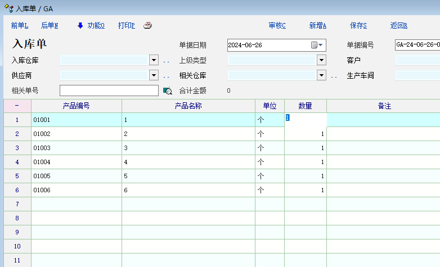The image size is (440, 267).
Task: Click the ellipsis button next to 入库仓库
Action: tap(166, 61)
